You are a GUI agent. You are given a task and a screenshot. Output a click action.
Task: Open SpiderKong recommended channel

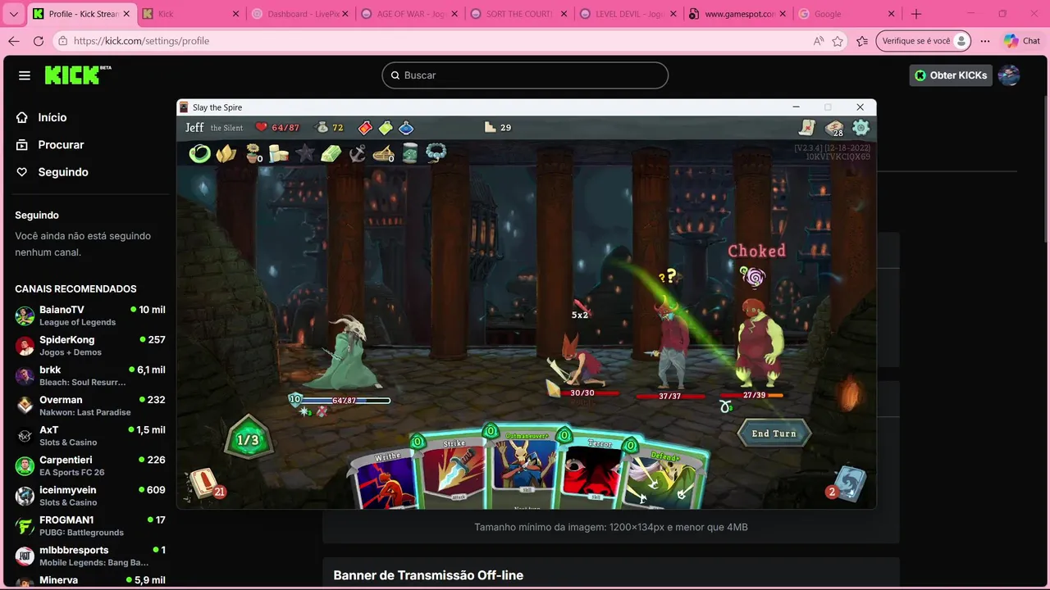coord(90,345)
